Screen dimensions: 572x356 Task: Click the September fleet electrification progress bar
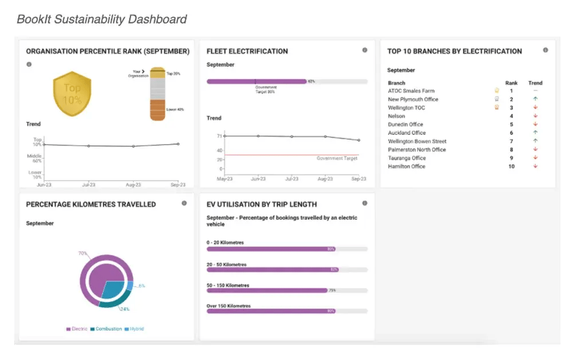(287, 82)
